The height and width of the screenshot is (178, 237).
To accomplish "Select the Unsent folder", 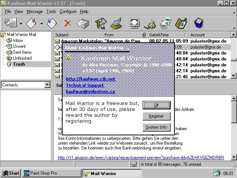I will tap(19, 46).
